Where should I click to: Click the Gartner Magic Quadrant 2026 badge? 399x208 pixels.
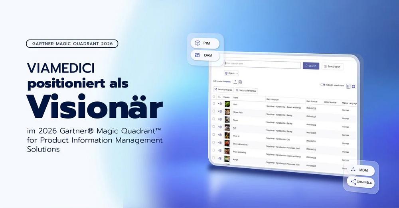coord(72,44)
